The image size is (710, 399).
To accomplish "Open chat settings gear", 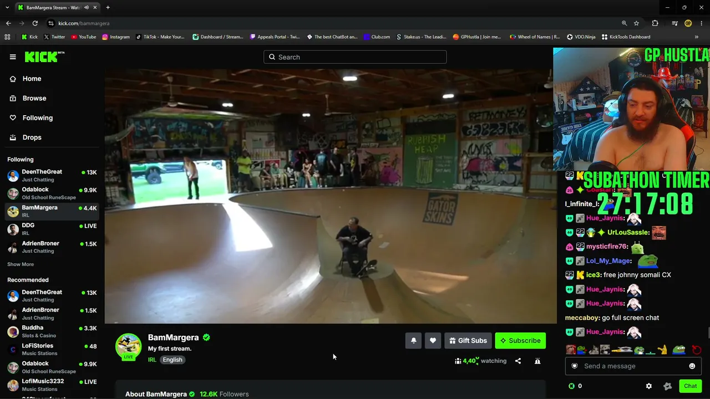I will pos(649,386).
